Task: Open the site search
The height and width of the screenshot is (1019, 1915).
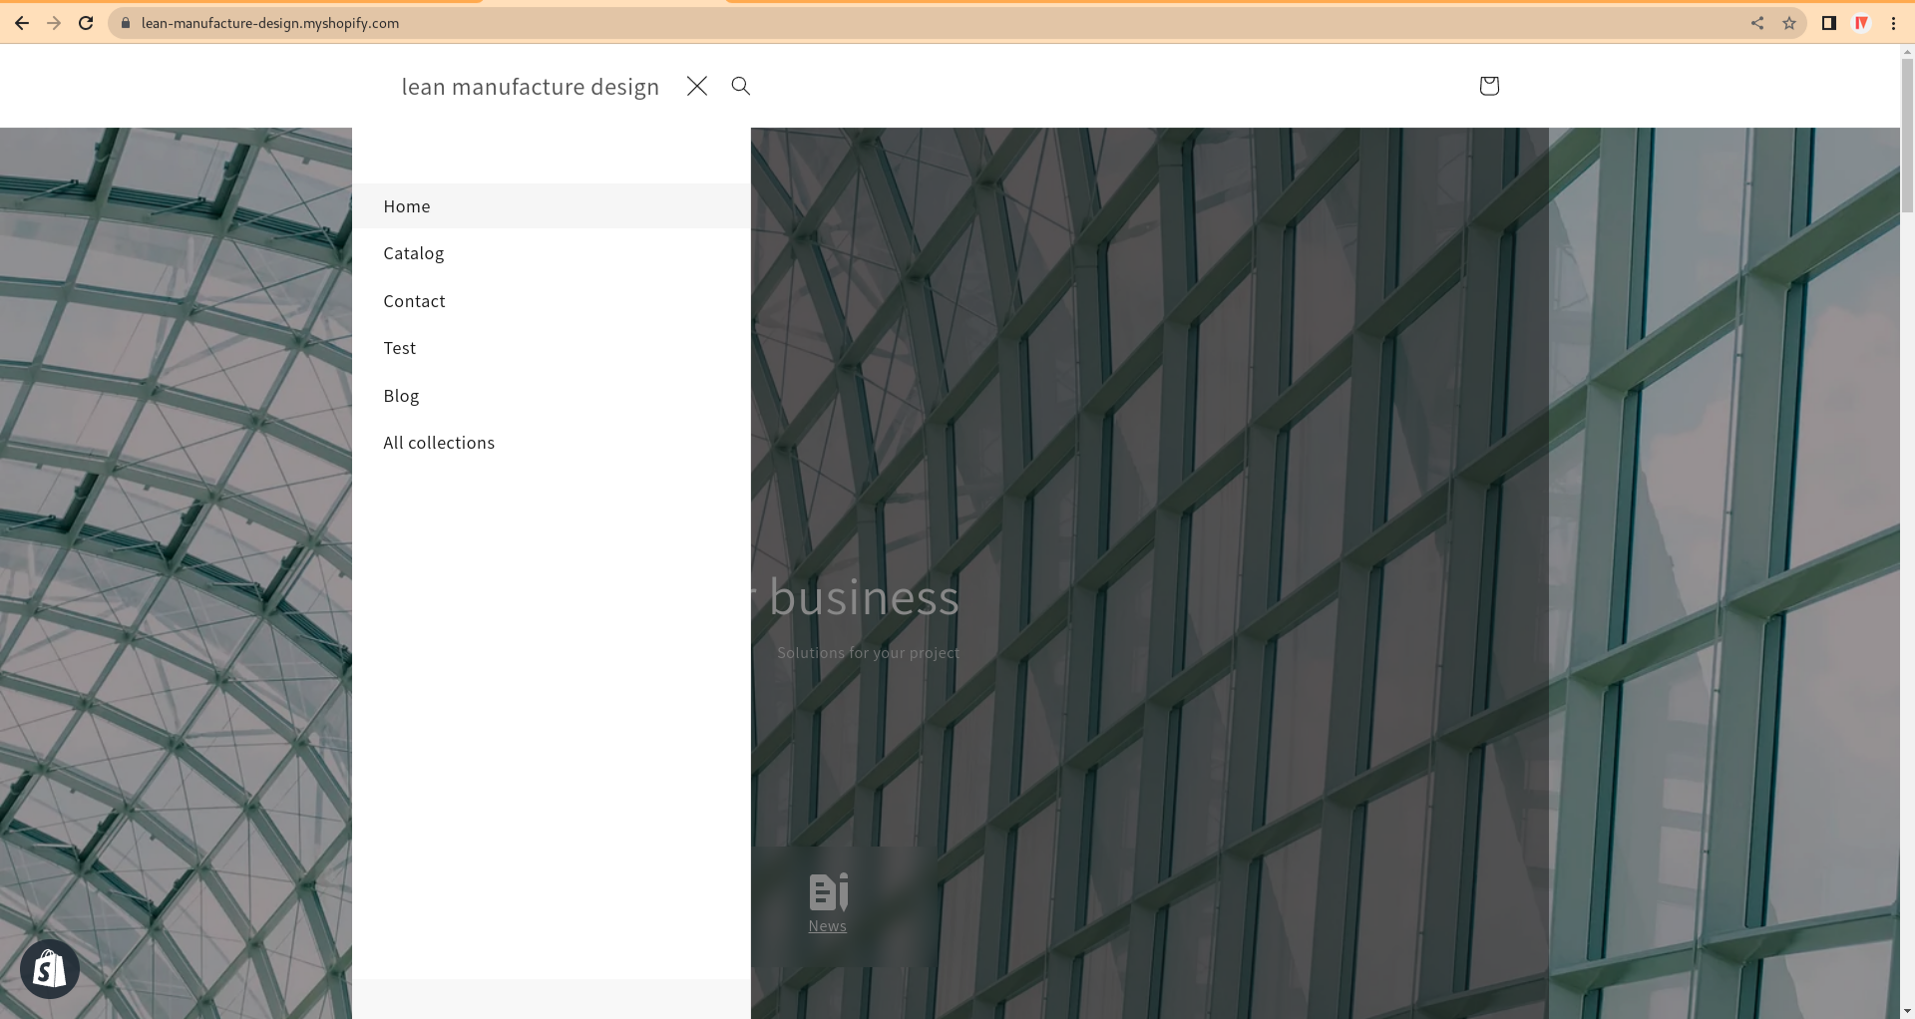Action: tap(739, 86)
